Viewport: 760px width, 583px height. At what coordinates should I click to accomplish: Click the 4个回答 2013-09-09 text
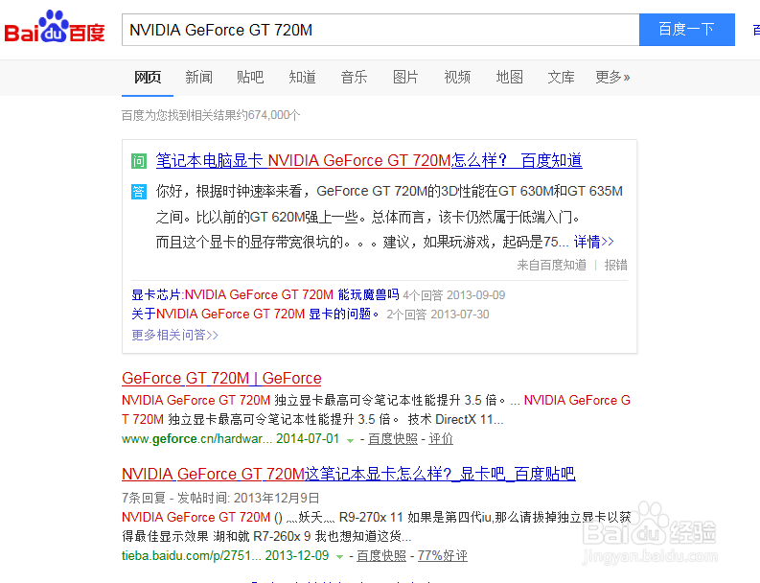coord(454,295)
